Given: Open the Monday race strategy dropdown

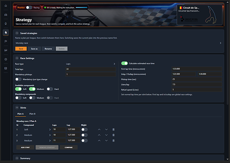Looking at the screenshot, I should (119, 43).
